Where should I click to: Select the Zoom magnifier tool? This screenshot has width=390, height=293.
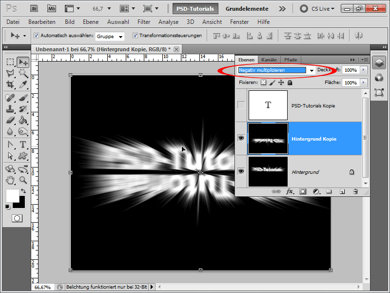[22, 180]
